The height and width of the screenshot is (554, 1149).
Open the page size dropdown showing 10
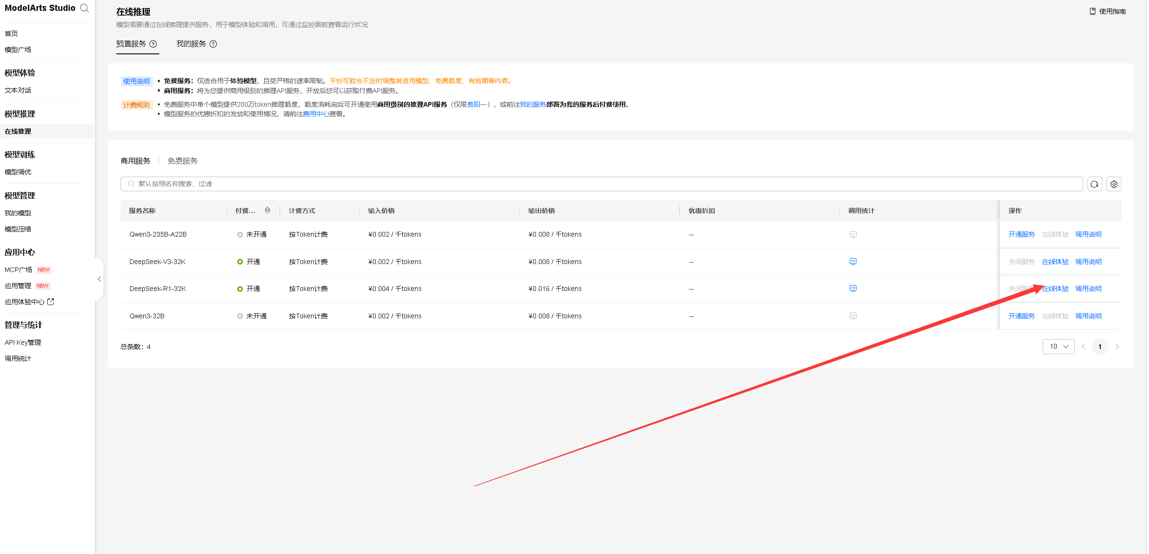(x=1058, y=347)
